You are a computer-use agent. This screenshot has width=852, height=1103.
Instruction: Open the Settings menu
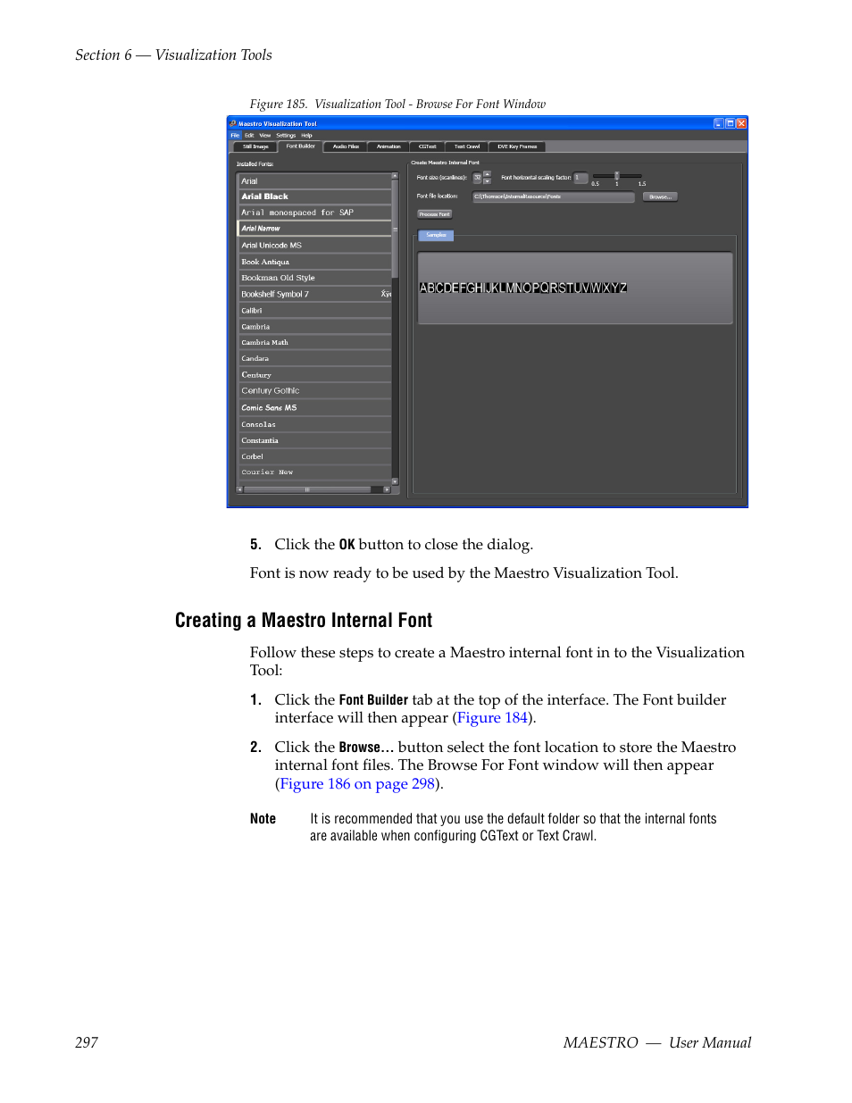point(286,136)
